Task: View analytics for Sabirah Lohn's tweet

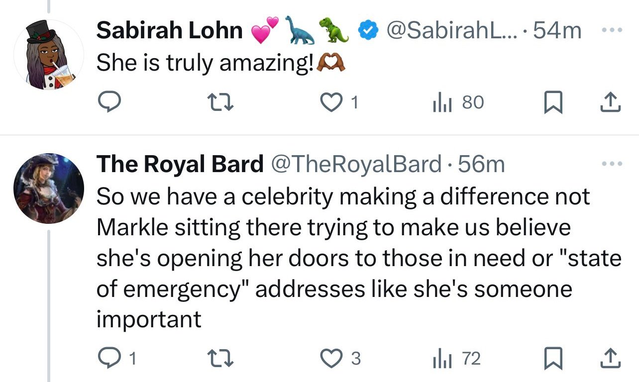Action: pos(441,102)
